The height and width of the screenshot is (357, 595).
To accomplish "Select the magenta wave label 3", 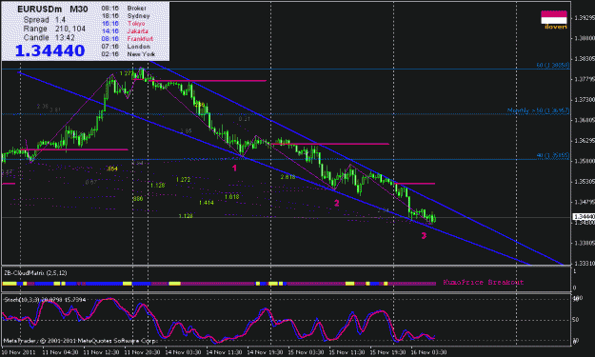I will 424,235.
